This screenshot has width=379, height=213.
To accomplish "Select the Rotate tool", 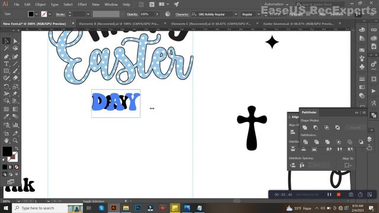I will pyautogui.click(x=7, y=86).
